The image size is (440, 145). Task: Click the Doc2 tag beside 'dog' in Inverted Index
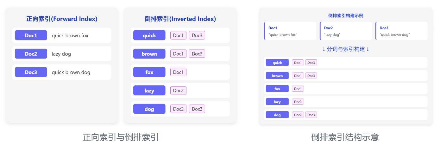point(178,109)
